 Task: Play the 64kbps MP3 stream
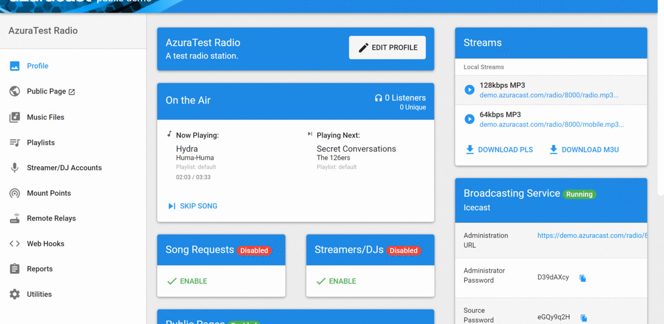(469, 119)
